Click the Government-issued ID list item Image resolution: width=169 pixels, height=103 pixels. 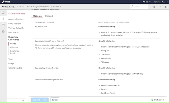pyautogui.click(x=110, y=85)
